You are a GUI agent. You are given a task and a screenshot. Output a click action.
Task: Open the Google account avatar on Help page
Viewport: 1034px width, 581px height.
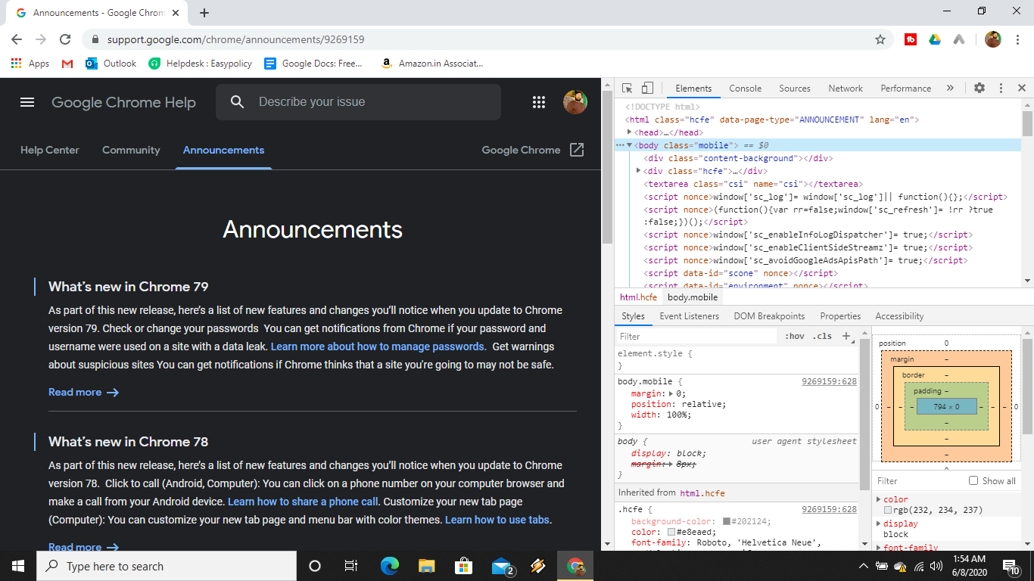[575, 102]
